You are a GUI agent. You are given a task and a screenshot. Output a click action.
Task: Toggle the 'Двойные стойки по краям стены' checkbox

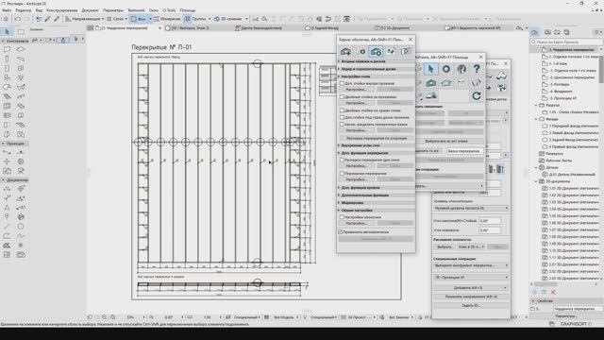point(342,110)
